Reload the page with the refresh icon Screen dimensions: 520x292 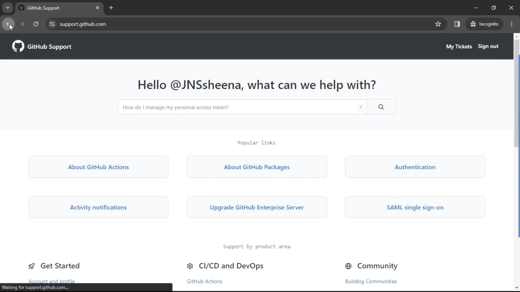click(x=36, y=24)
